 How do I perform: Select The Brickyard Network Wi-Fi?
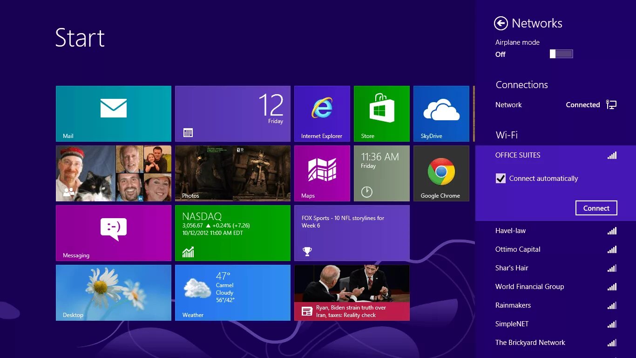point(556,343)
